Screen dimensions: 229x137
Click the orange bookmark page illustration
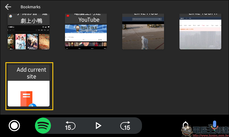point(26,99)
